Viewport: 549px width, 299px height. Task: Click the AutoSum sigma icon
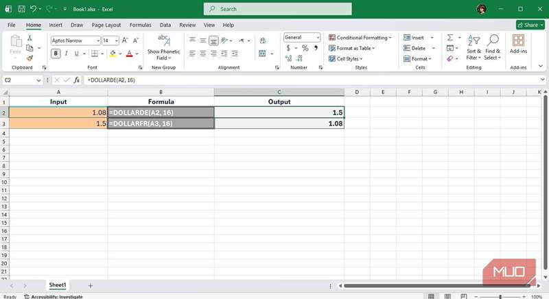pyautogui.click(x=450, y=38)
